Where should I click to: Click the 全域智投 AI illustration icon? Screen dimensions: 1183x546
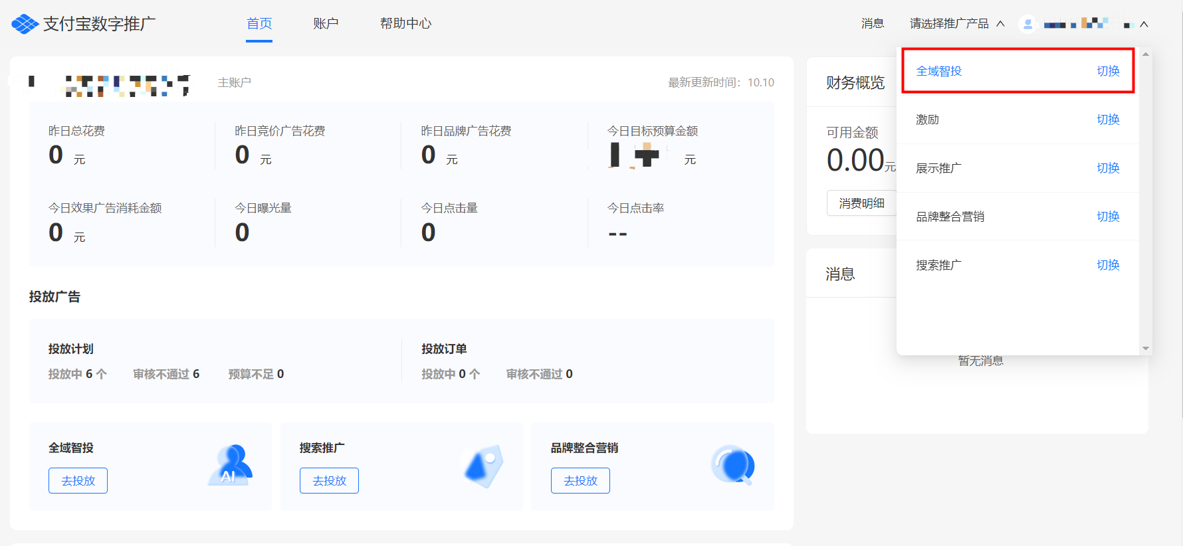231,465
